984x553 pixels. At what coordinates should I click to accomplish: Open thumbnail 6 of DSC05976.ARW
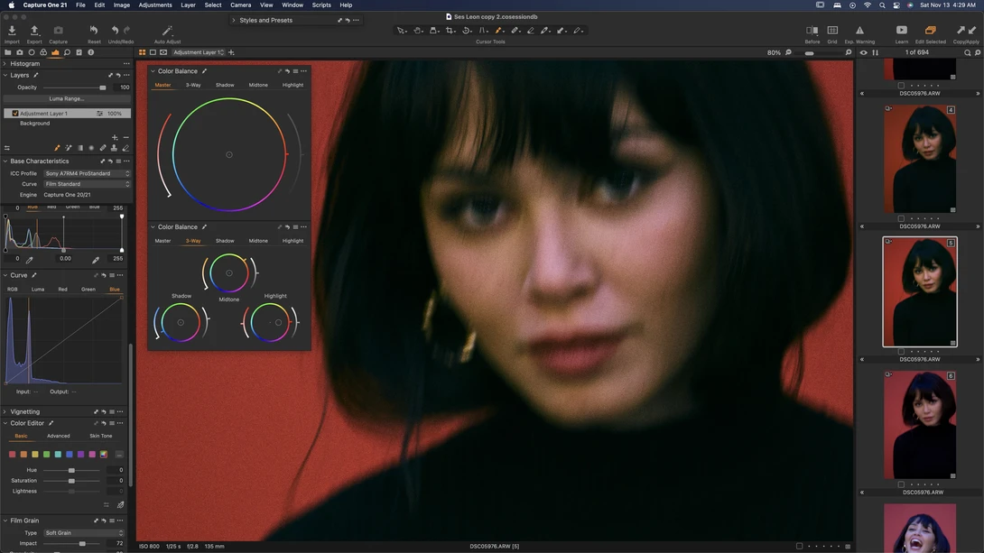coord(920,425)
